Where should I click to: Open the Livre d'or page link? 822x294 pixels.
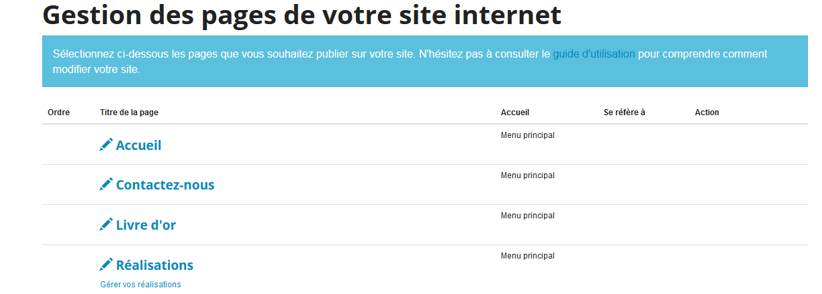point(146,226)
